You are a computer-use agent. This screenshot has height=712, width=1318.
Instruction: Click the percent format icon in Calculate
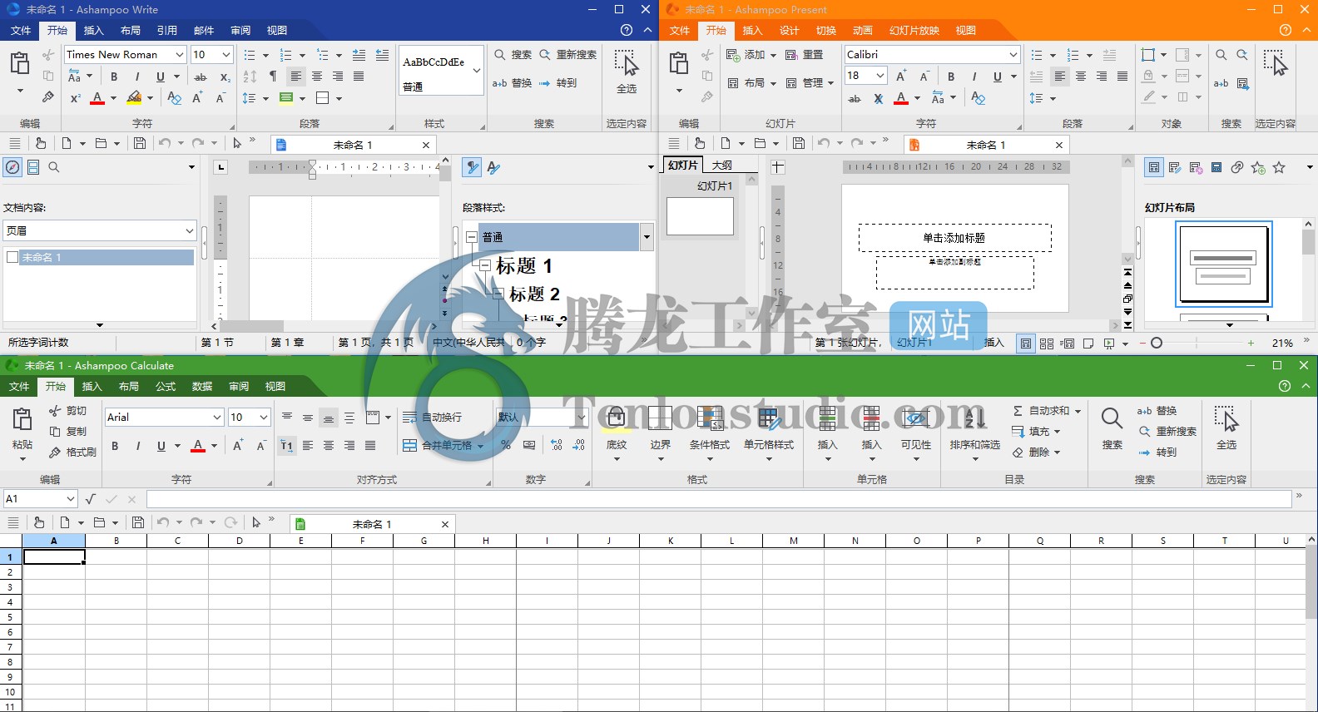506,446
